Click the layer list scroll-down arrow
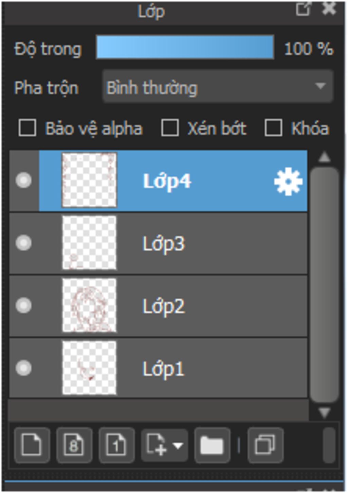 click(325, 412)
